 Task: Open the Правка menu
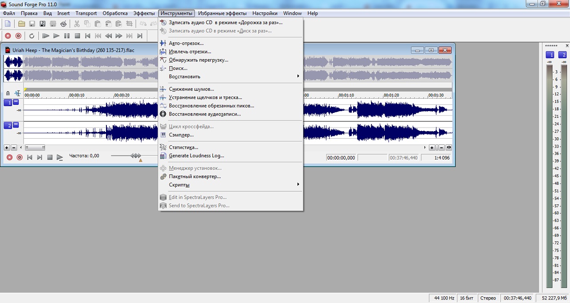click(29, 13)
